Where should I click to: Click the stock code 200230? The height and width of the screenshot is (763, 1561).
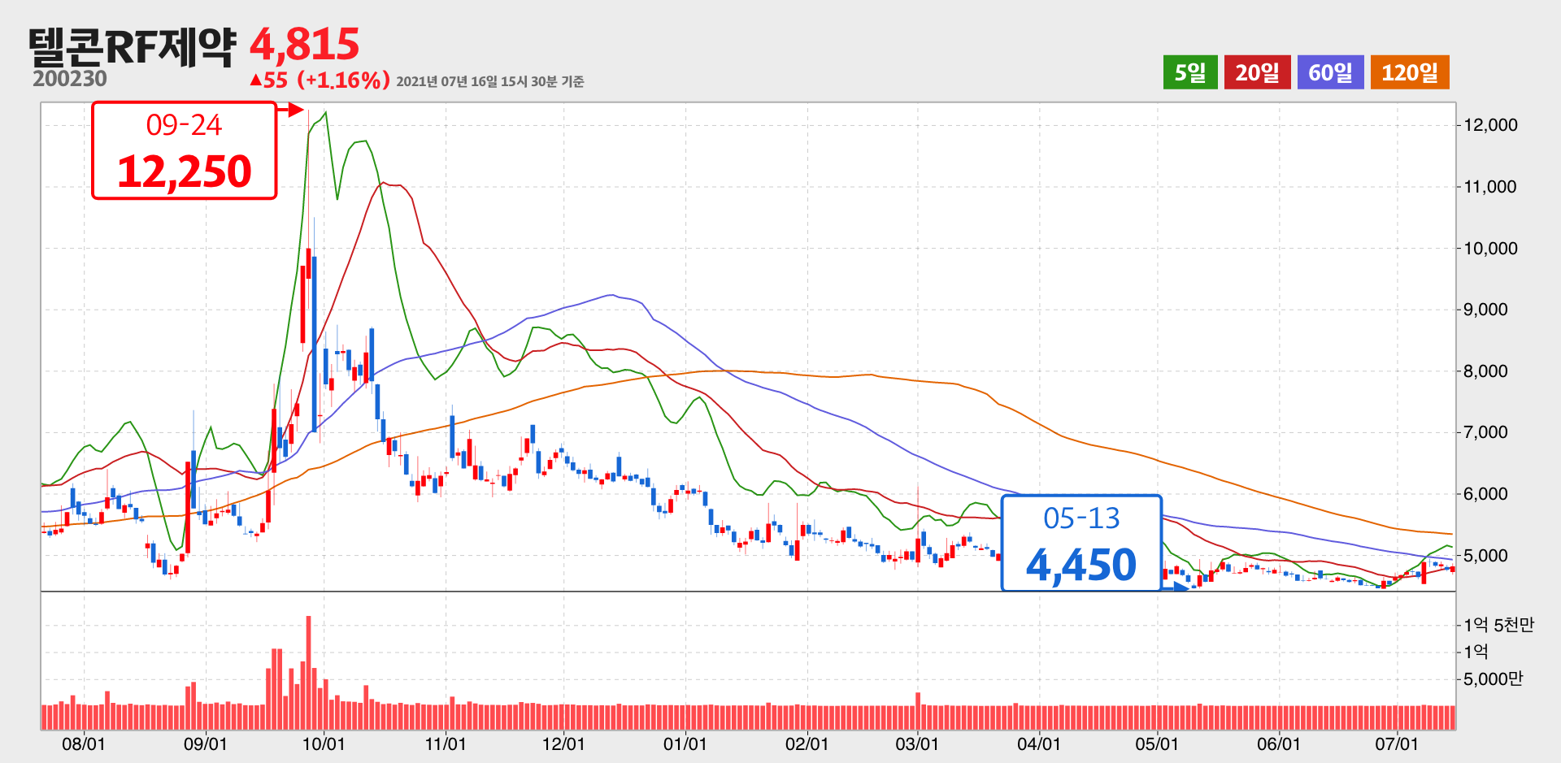click(x=70, y=79)
